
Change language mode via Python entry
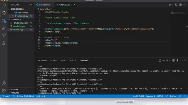(x=173, y=96)
